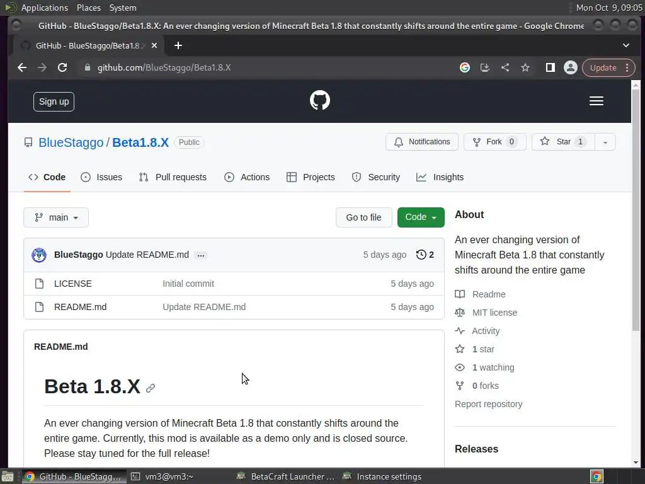Click the Sign up button
The image size is (645, 484).
pos(54,101)
